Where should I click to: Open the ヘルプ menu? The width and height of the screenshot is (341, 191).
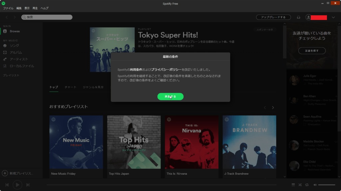pos(44,8)
